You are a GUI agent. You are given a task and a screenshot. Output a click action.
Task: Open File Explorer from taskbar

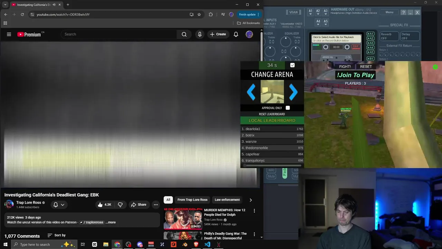[106, 245]
